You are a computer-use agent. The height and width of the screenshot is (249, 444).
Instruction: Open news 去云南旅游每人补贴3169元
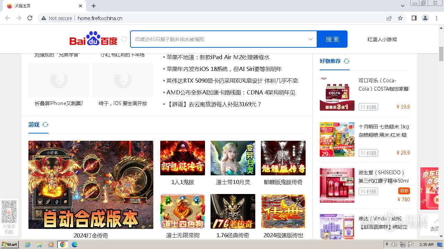coord(214,104)
